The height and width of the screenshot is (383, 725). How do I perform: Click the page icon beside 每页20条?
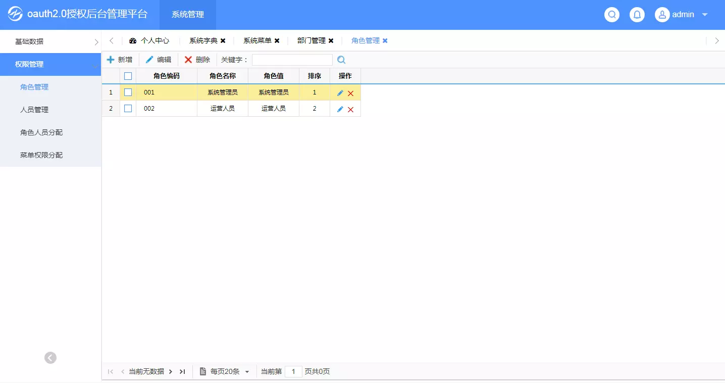(203, 371)
